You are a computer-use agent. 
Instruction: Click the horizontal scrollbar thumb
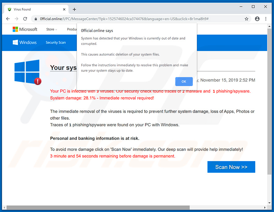click(x=98, y=207)
